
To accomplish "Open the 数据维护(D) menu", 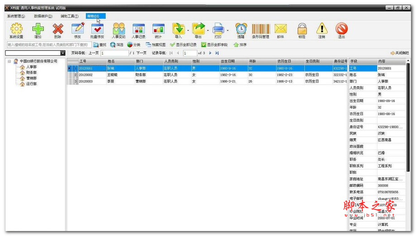I will point(43,16).
